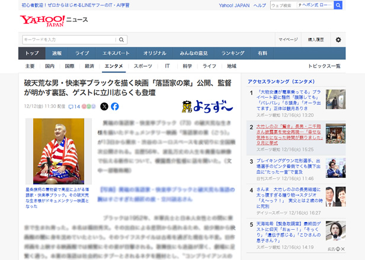Click the settings gear icon
The image size is (365, 260).
tap(338, 40)
